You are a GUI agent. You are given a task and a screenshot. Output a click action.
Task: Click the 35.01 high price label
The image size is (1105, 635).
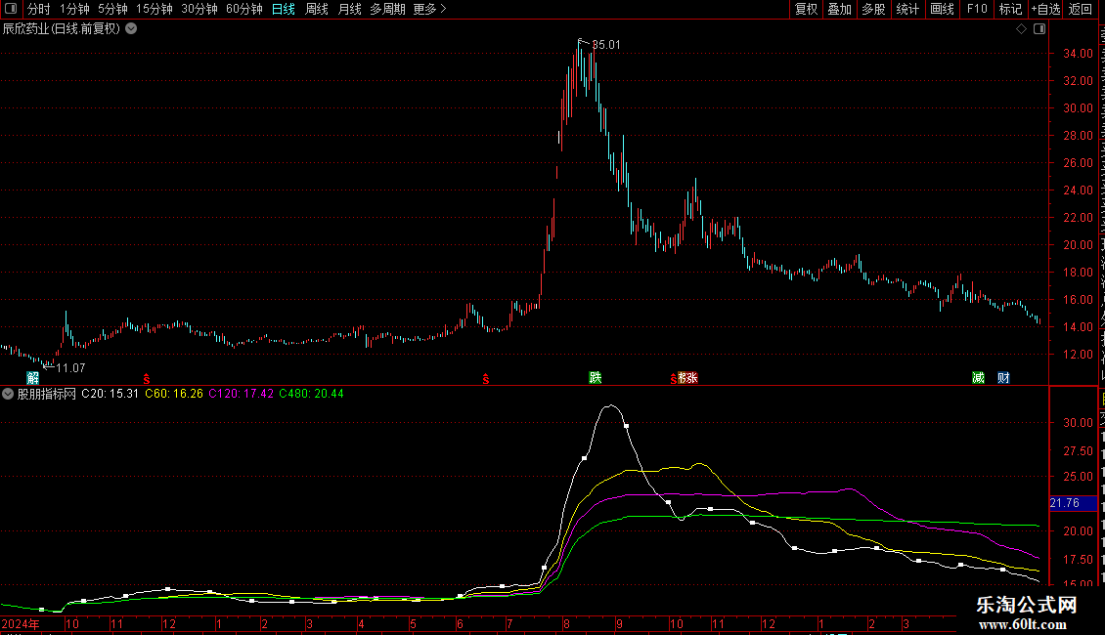606,45
